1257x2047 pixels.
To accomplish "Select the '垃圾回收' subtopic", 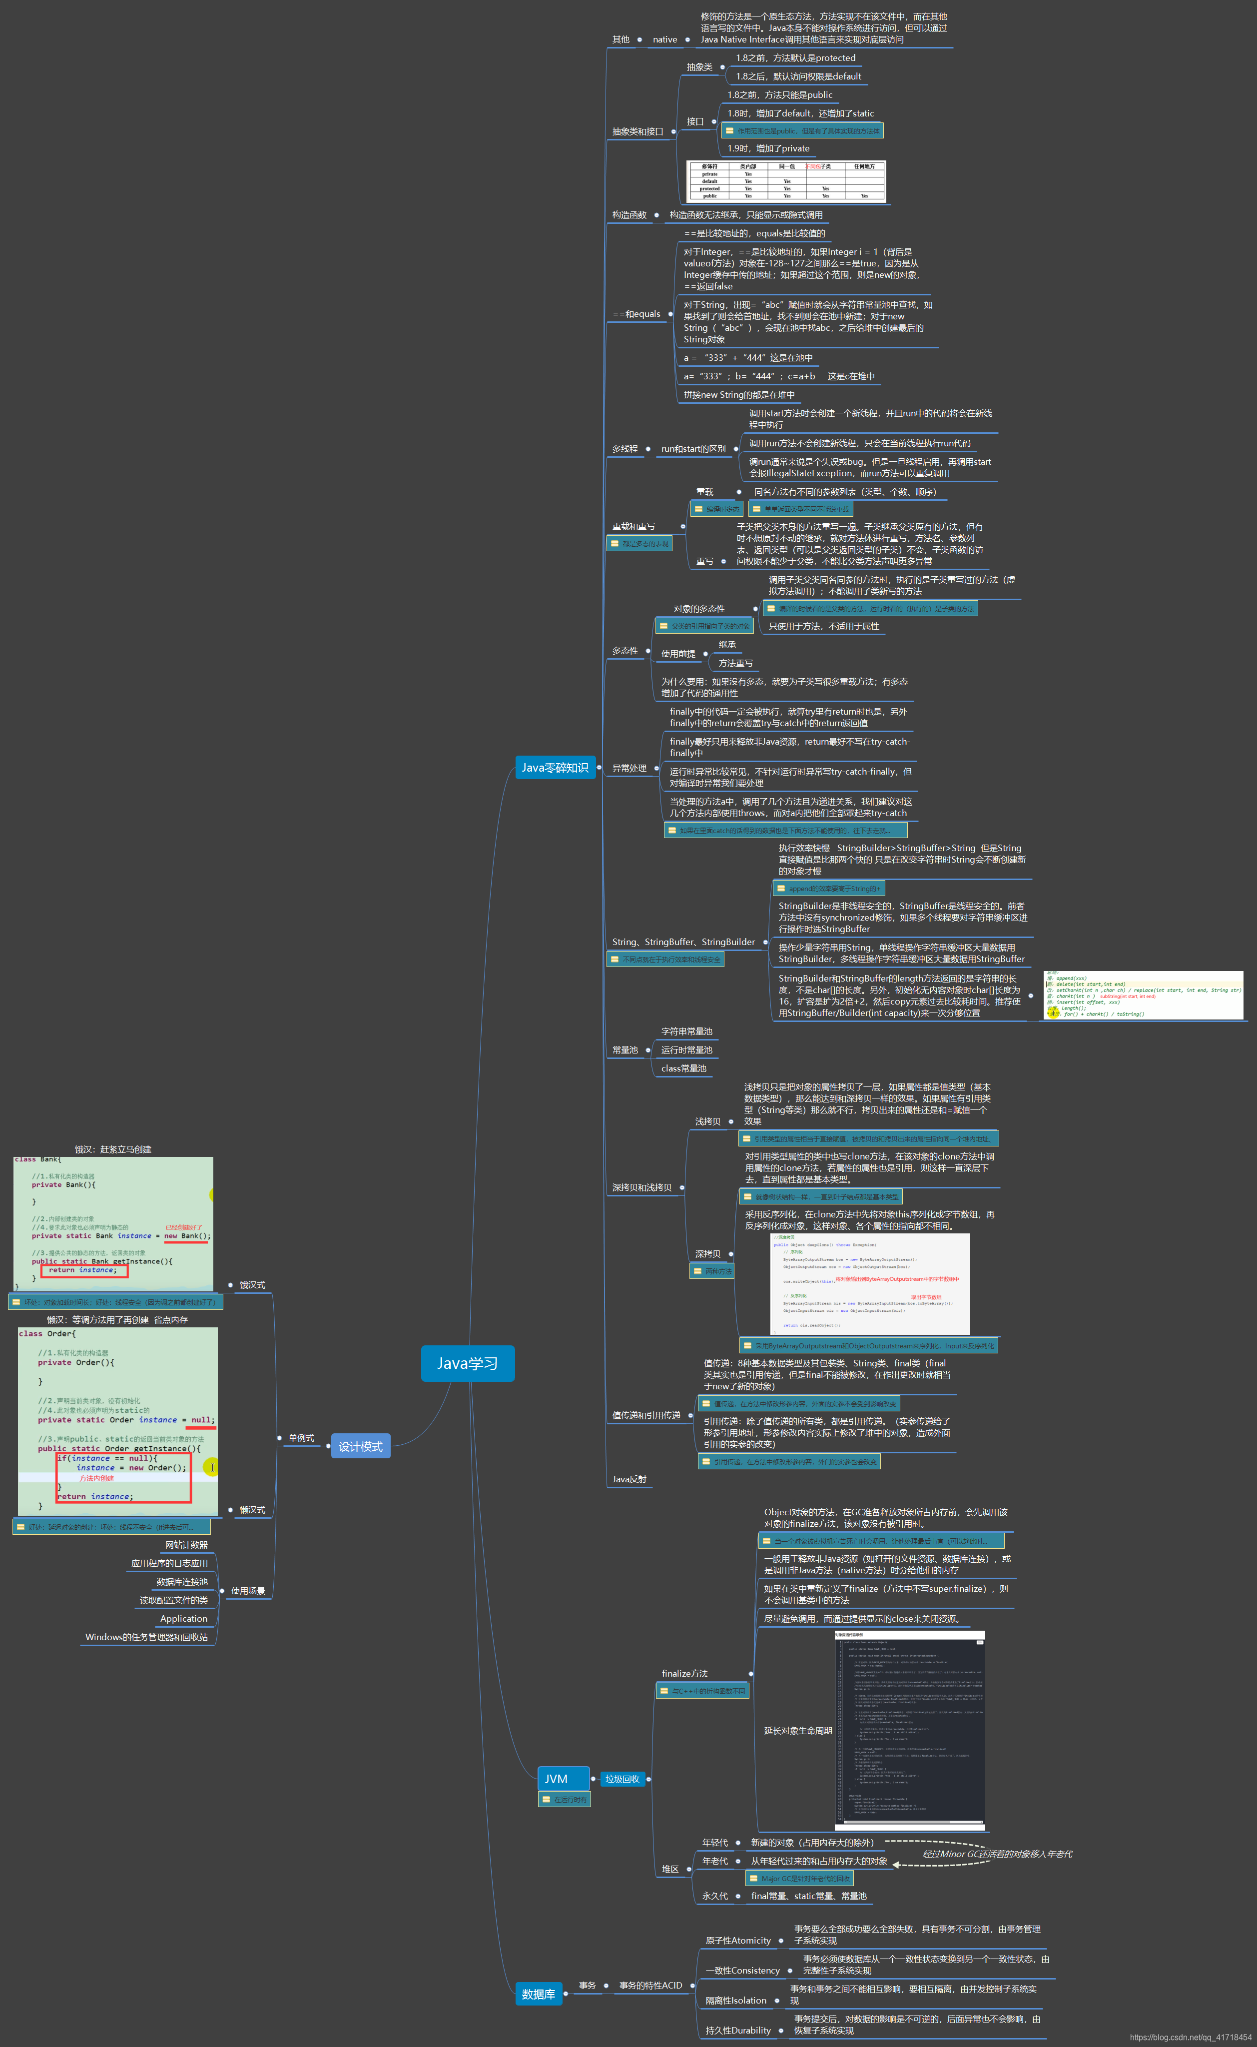I will click(622, 1779).
